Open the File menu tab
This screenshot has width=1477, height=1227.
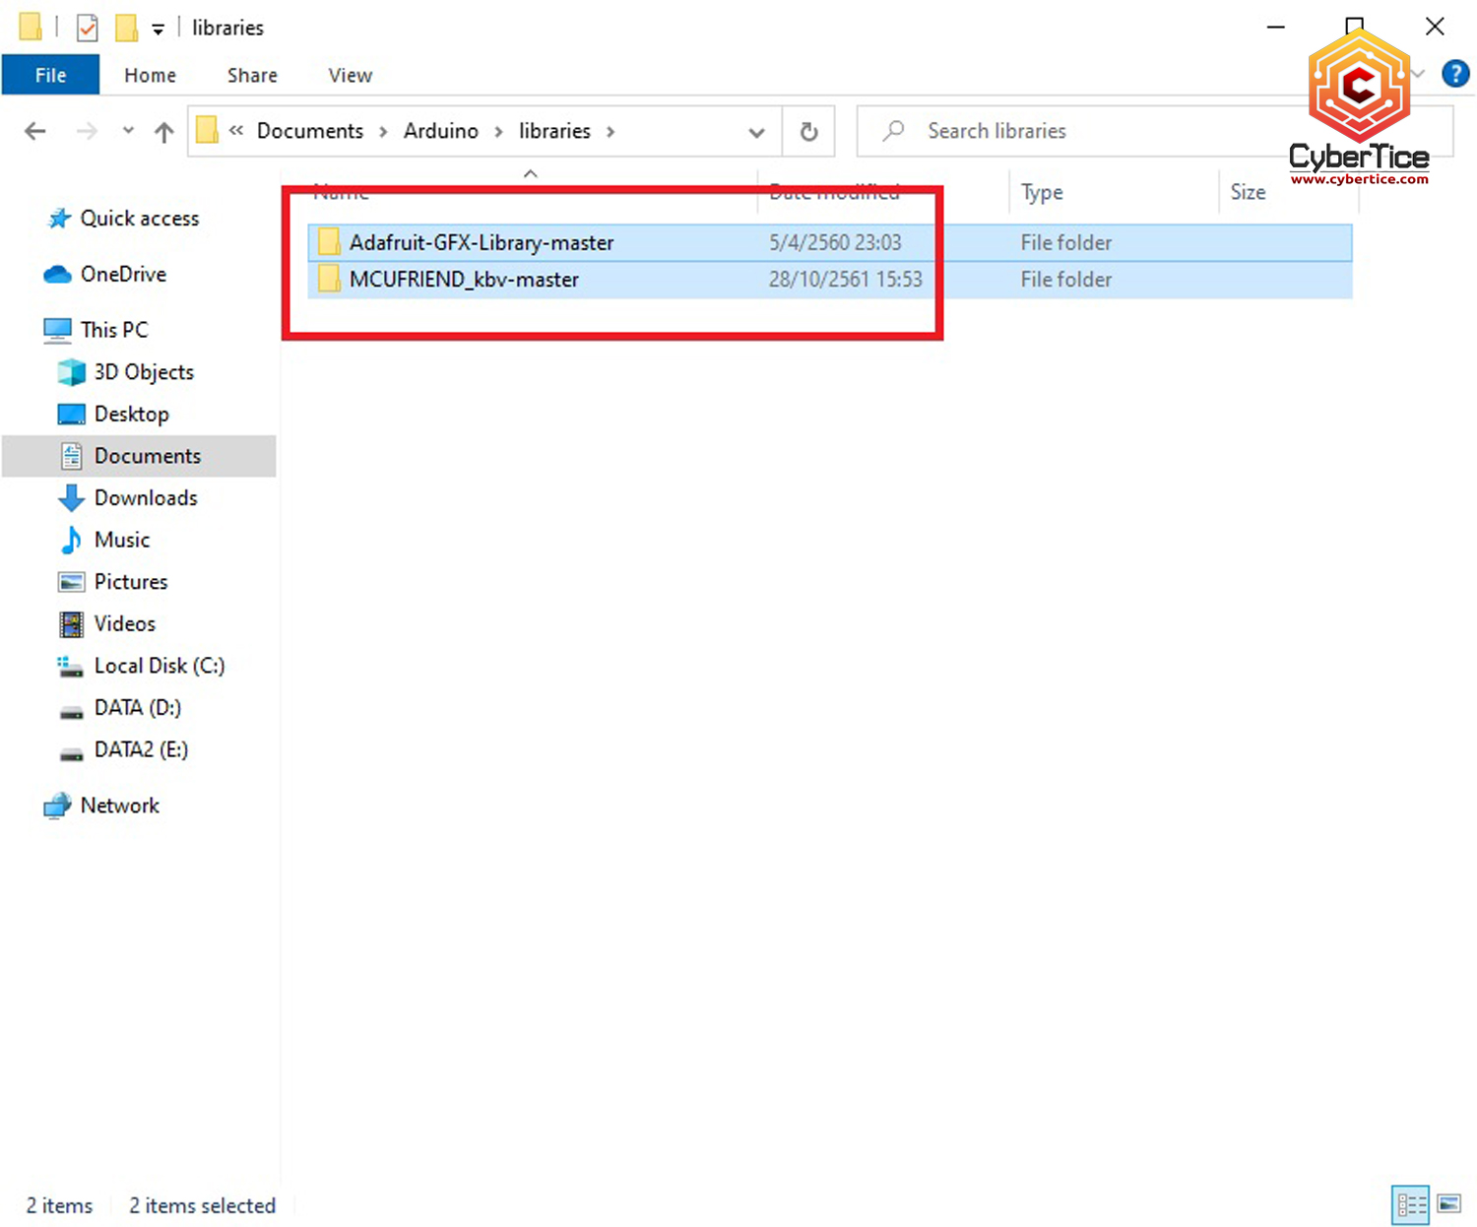(x=50, y=76)
